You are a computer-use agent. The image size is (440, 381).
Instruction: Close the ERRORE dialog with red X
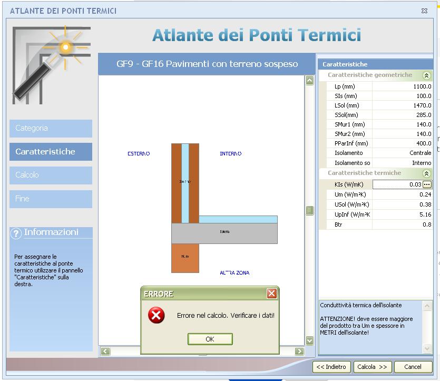coord(271,294)
